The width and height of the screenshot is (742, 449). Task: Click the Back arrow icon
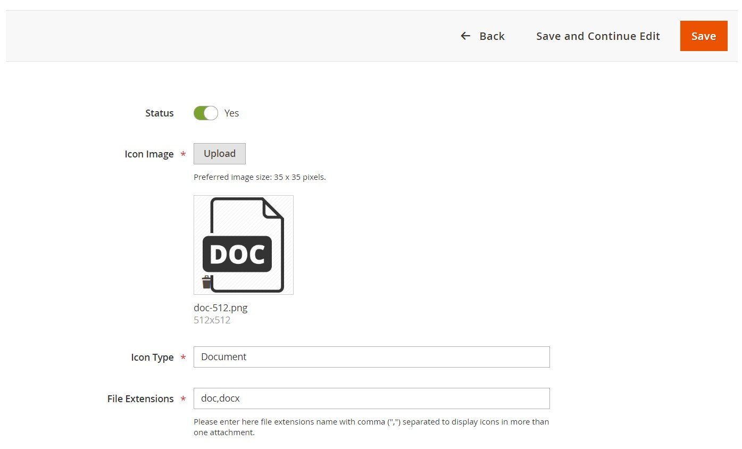(x=465, y=36)
